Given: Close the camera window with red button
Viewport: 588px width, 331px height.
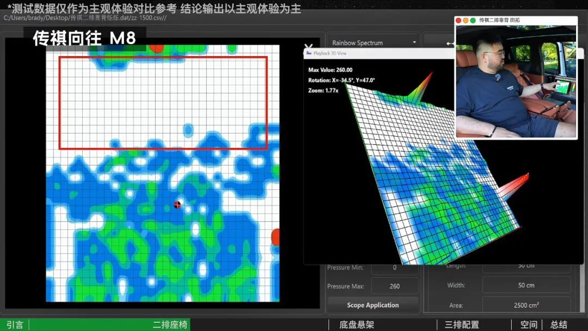Looking at the screenshot, I should click(458, 20).
